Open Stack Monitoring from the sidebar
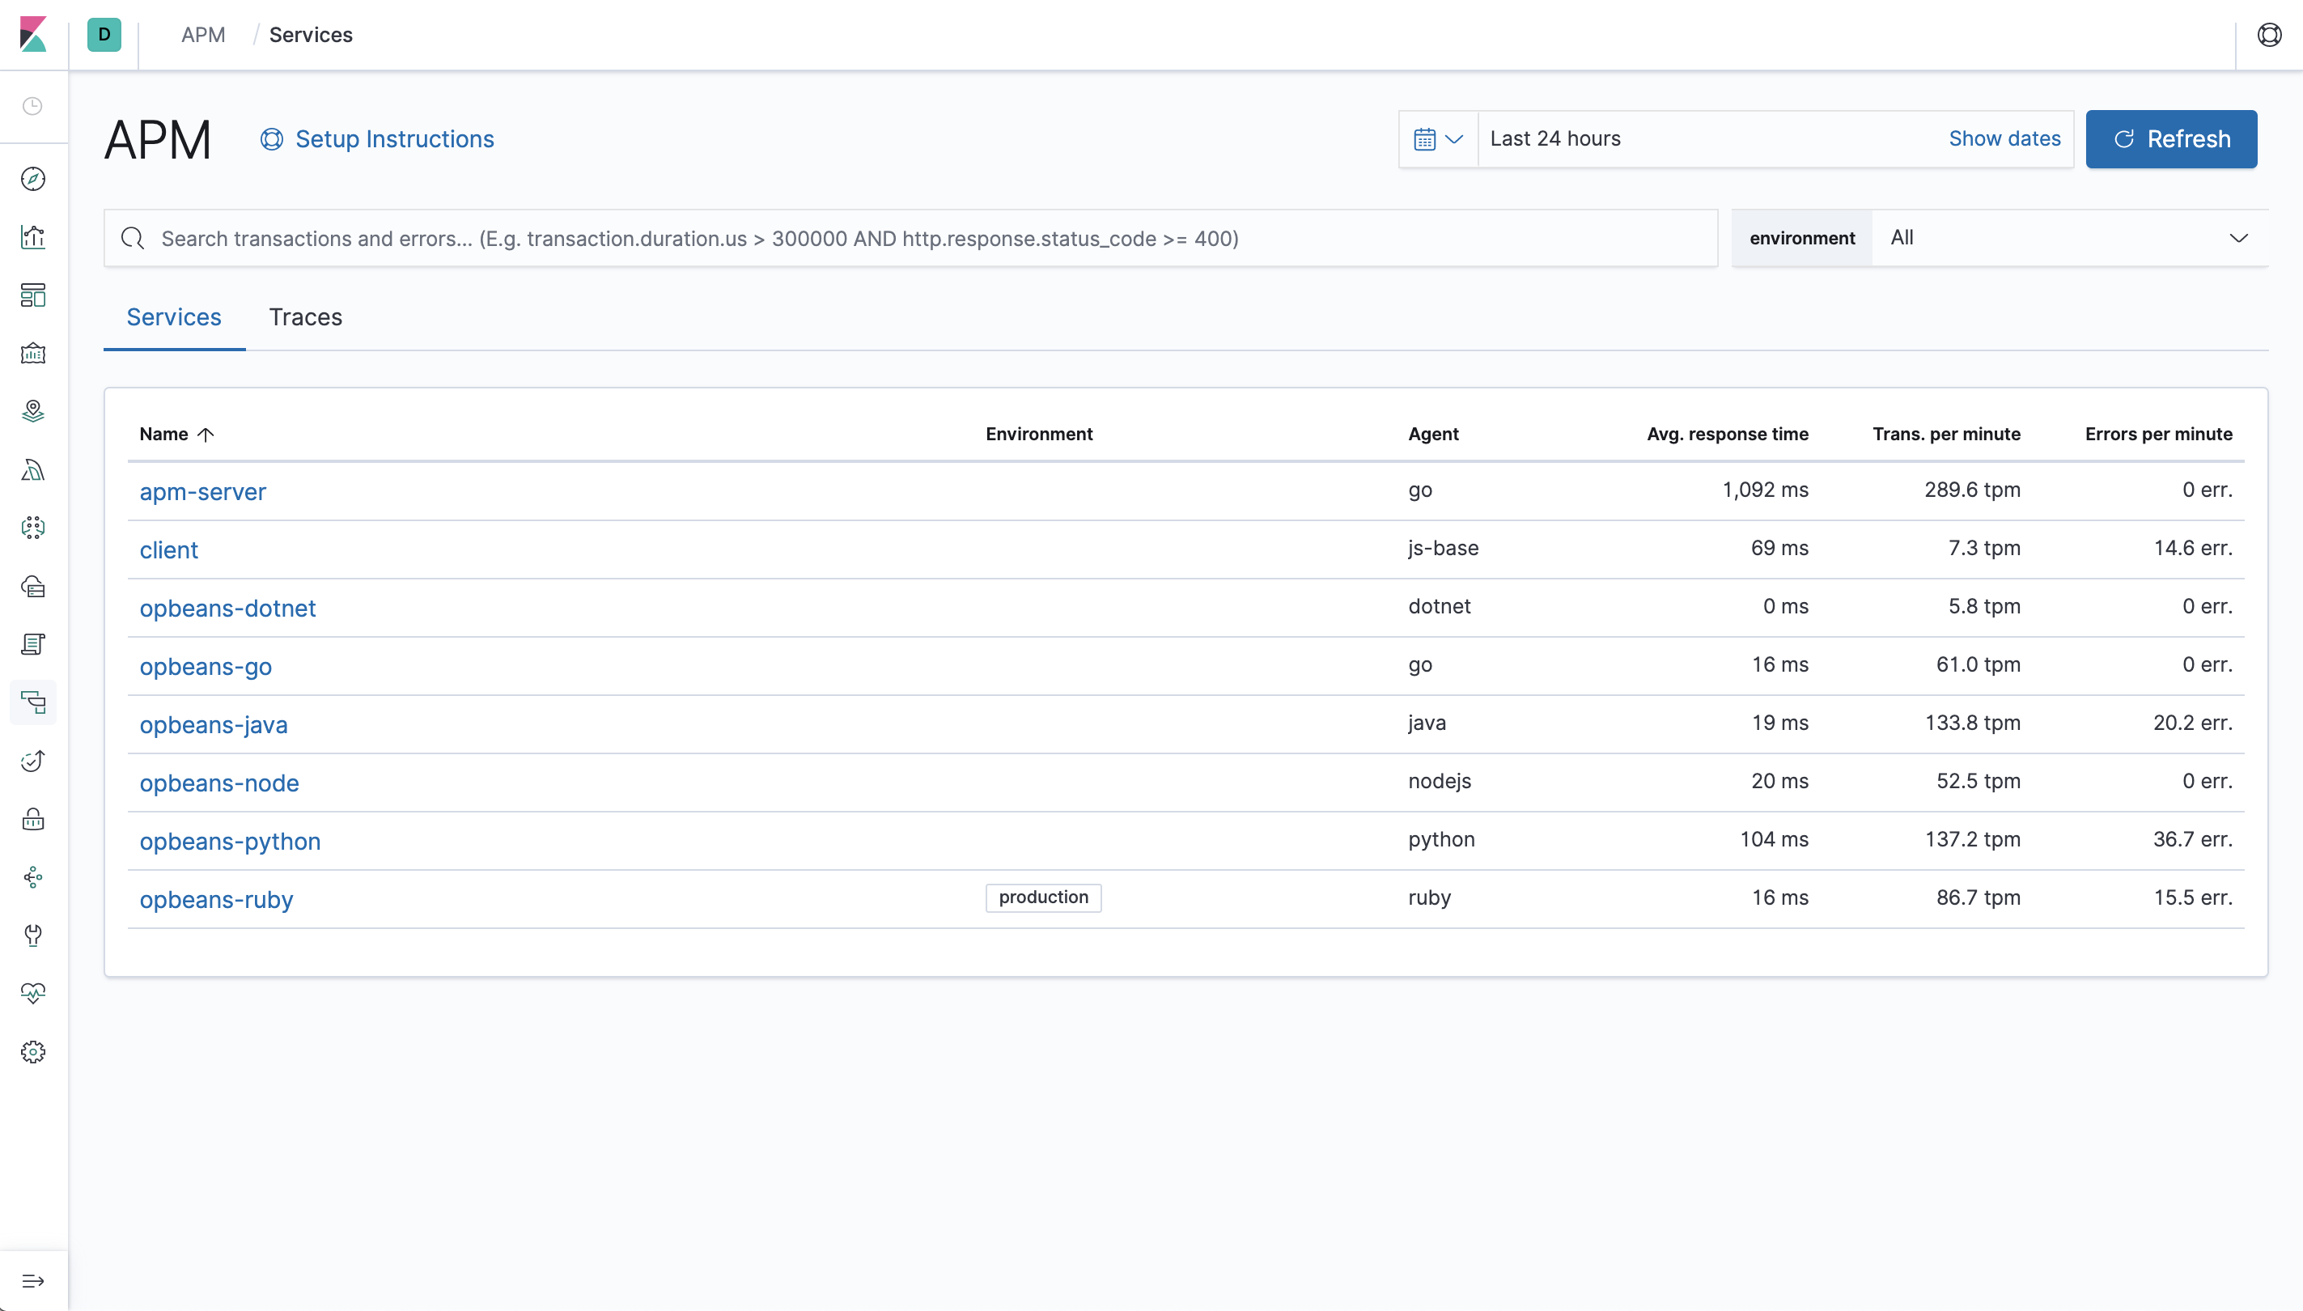Screen dimensions: 2303x1311 click(33, 993)
